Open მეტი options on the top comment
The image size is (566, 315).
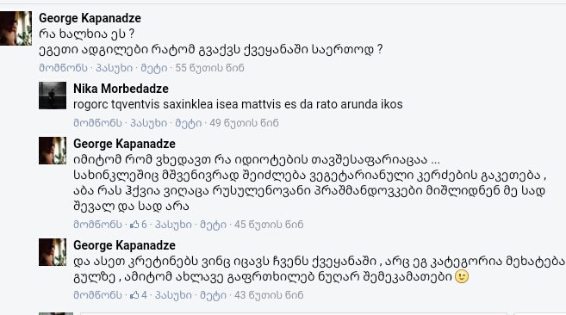153,68
